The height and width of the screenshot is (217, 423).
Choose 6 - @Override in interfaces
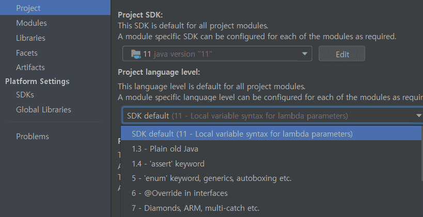(x=179, y=193)
